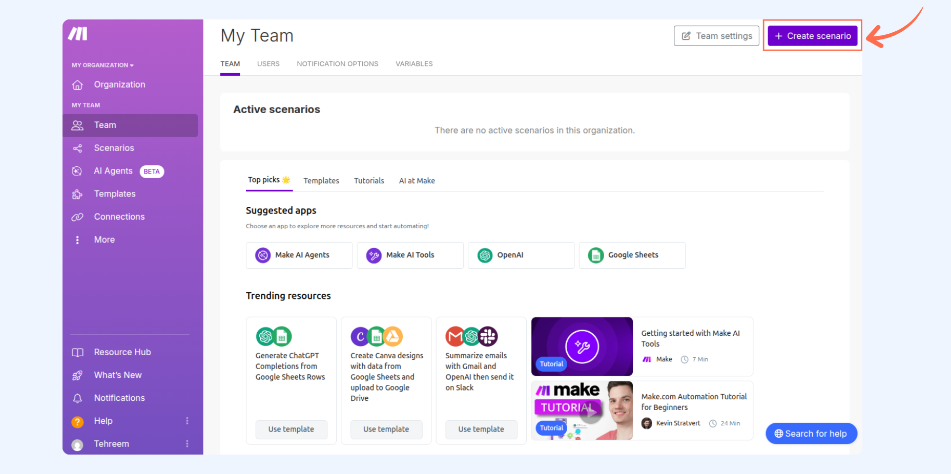Image resolution: width=951 pixels, height=474 pixels.
Task: Click the Slack icon on Summarize emails card
Action: pos(488,336)
